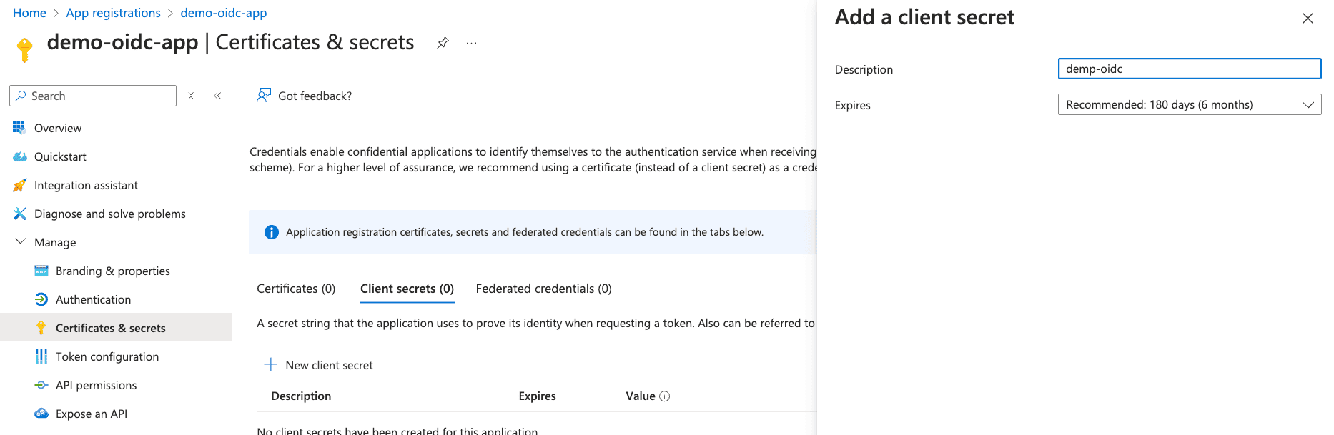The height and width of the screenshot is (435, 1334).
Task: Click the ellipsis next to the pin
Action: click(x=470, y=43)
